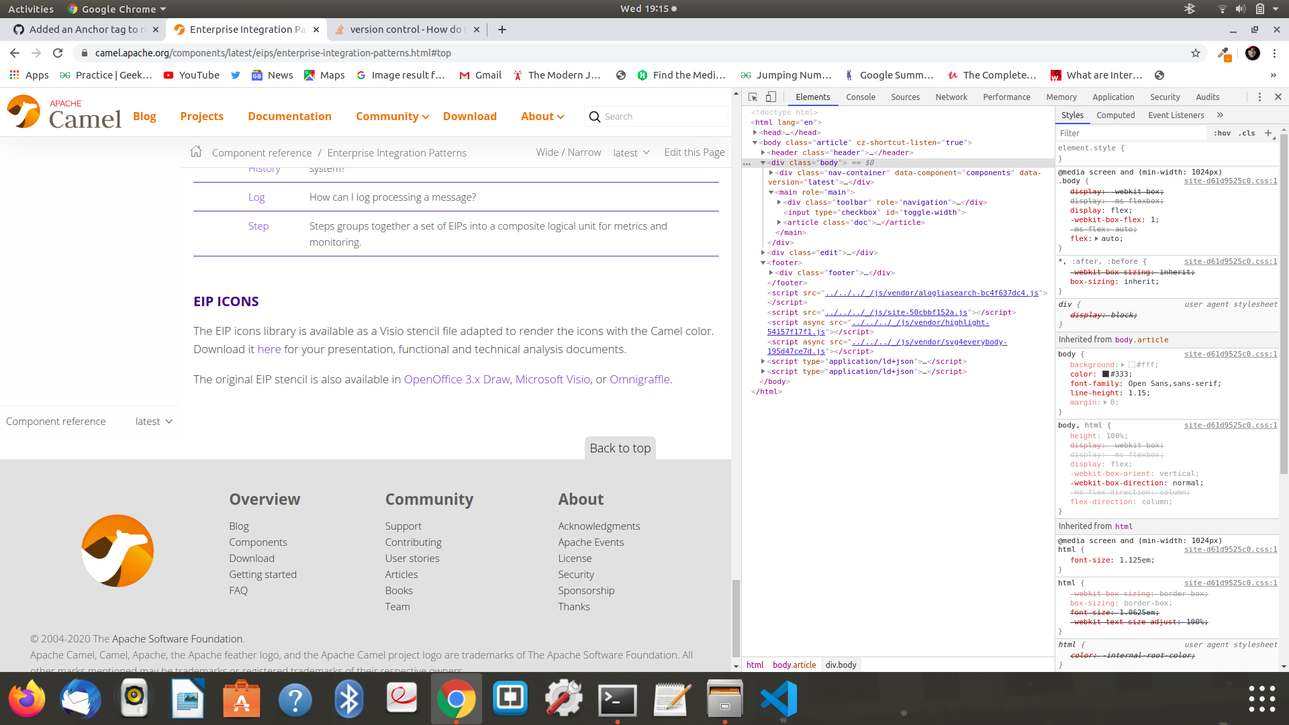
Task: Open the latest version dropdown in toolbar
Action: [x=632, y=152]
